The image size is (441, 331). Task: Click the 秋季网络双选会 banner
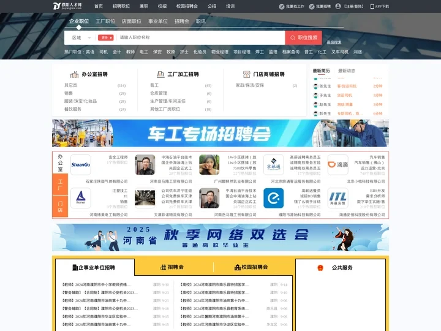pos(221,238)
